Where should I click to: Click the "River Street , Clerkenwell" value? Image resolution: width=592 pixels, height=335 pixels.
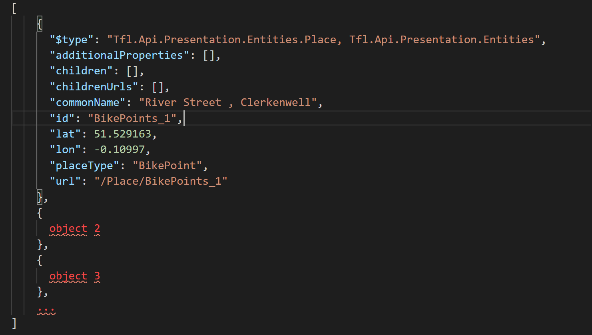(x=228, y=102)
